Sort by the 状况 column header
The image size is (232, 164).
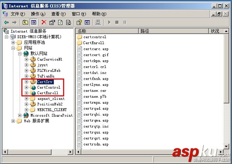coord(216,31)
